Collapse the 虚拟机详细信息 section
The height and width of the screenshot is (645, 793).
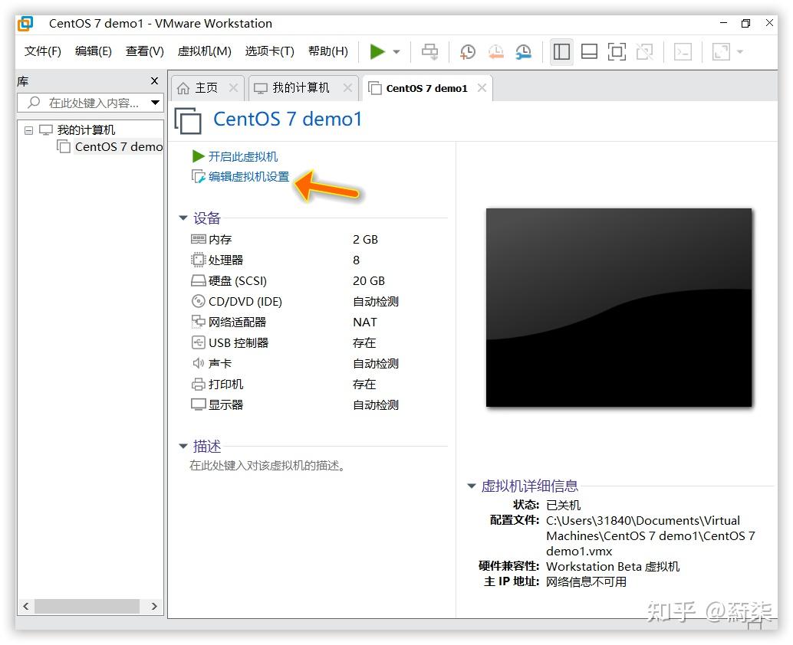pyautogui.click(x=470, y=486)
